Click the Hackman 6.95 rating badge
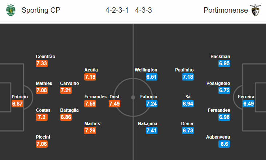This screenshot has width=266, height=160. (x=224, y=63)
